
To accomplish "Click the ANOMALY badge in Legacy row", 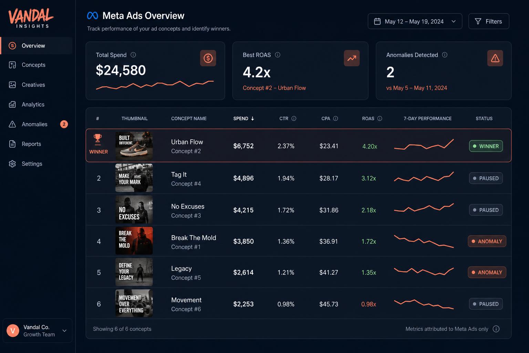I will (487, 272).
